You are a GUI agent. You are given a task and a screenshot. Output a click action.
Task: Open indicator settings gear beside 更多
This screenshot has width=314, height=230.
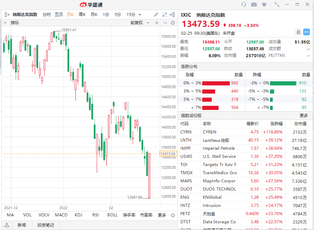click(x=173, y=215)
